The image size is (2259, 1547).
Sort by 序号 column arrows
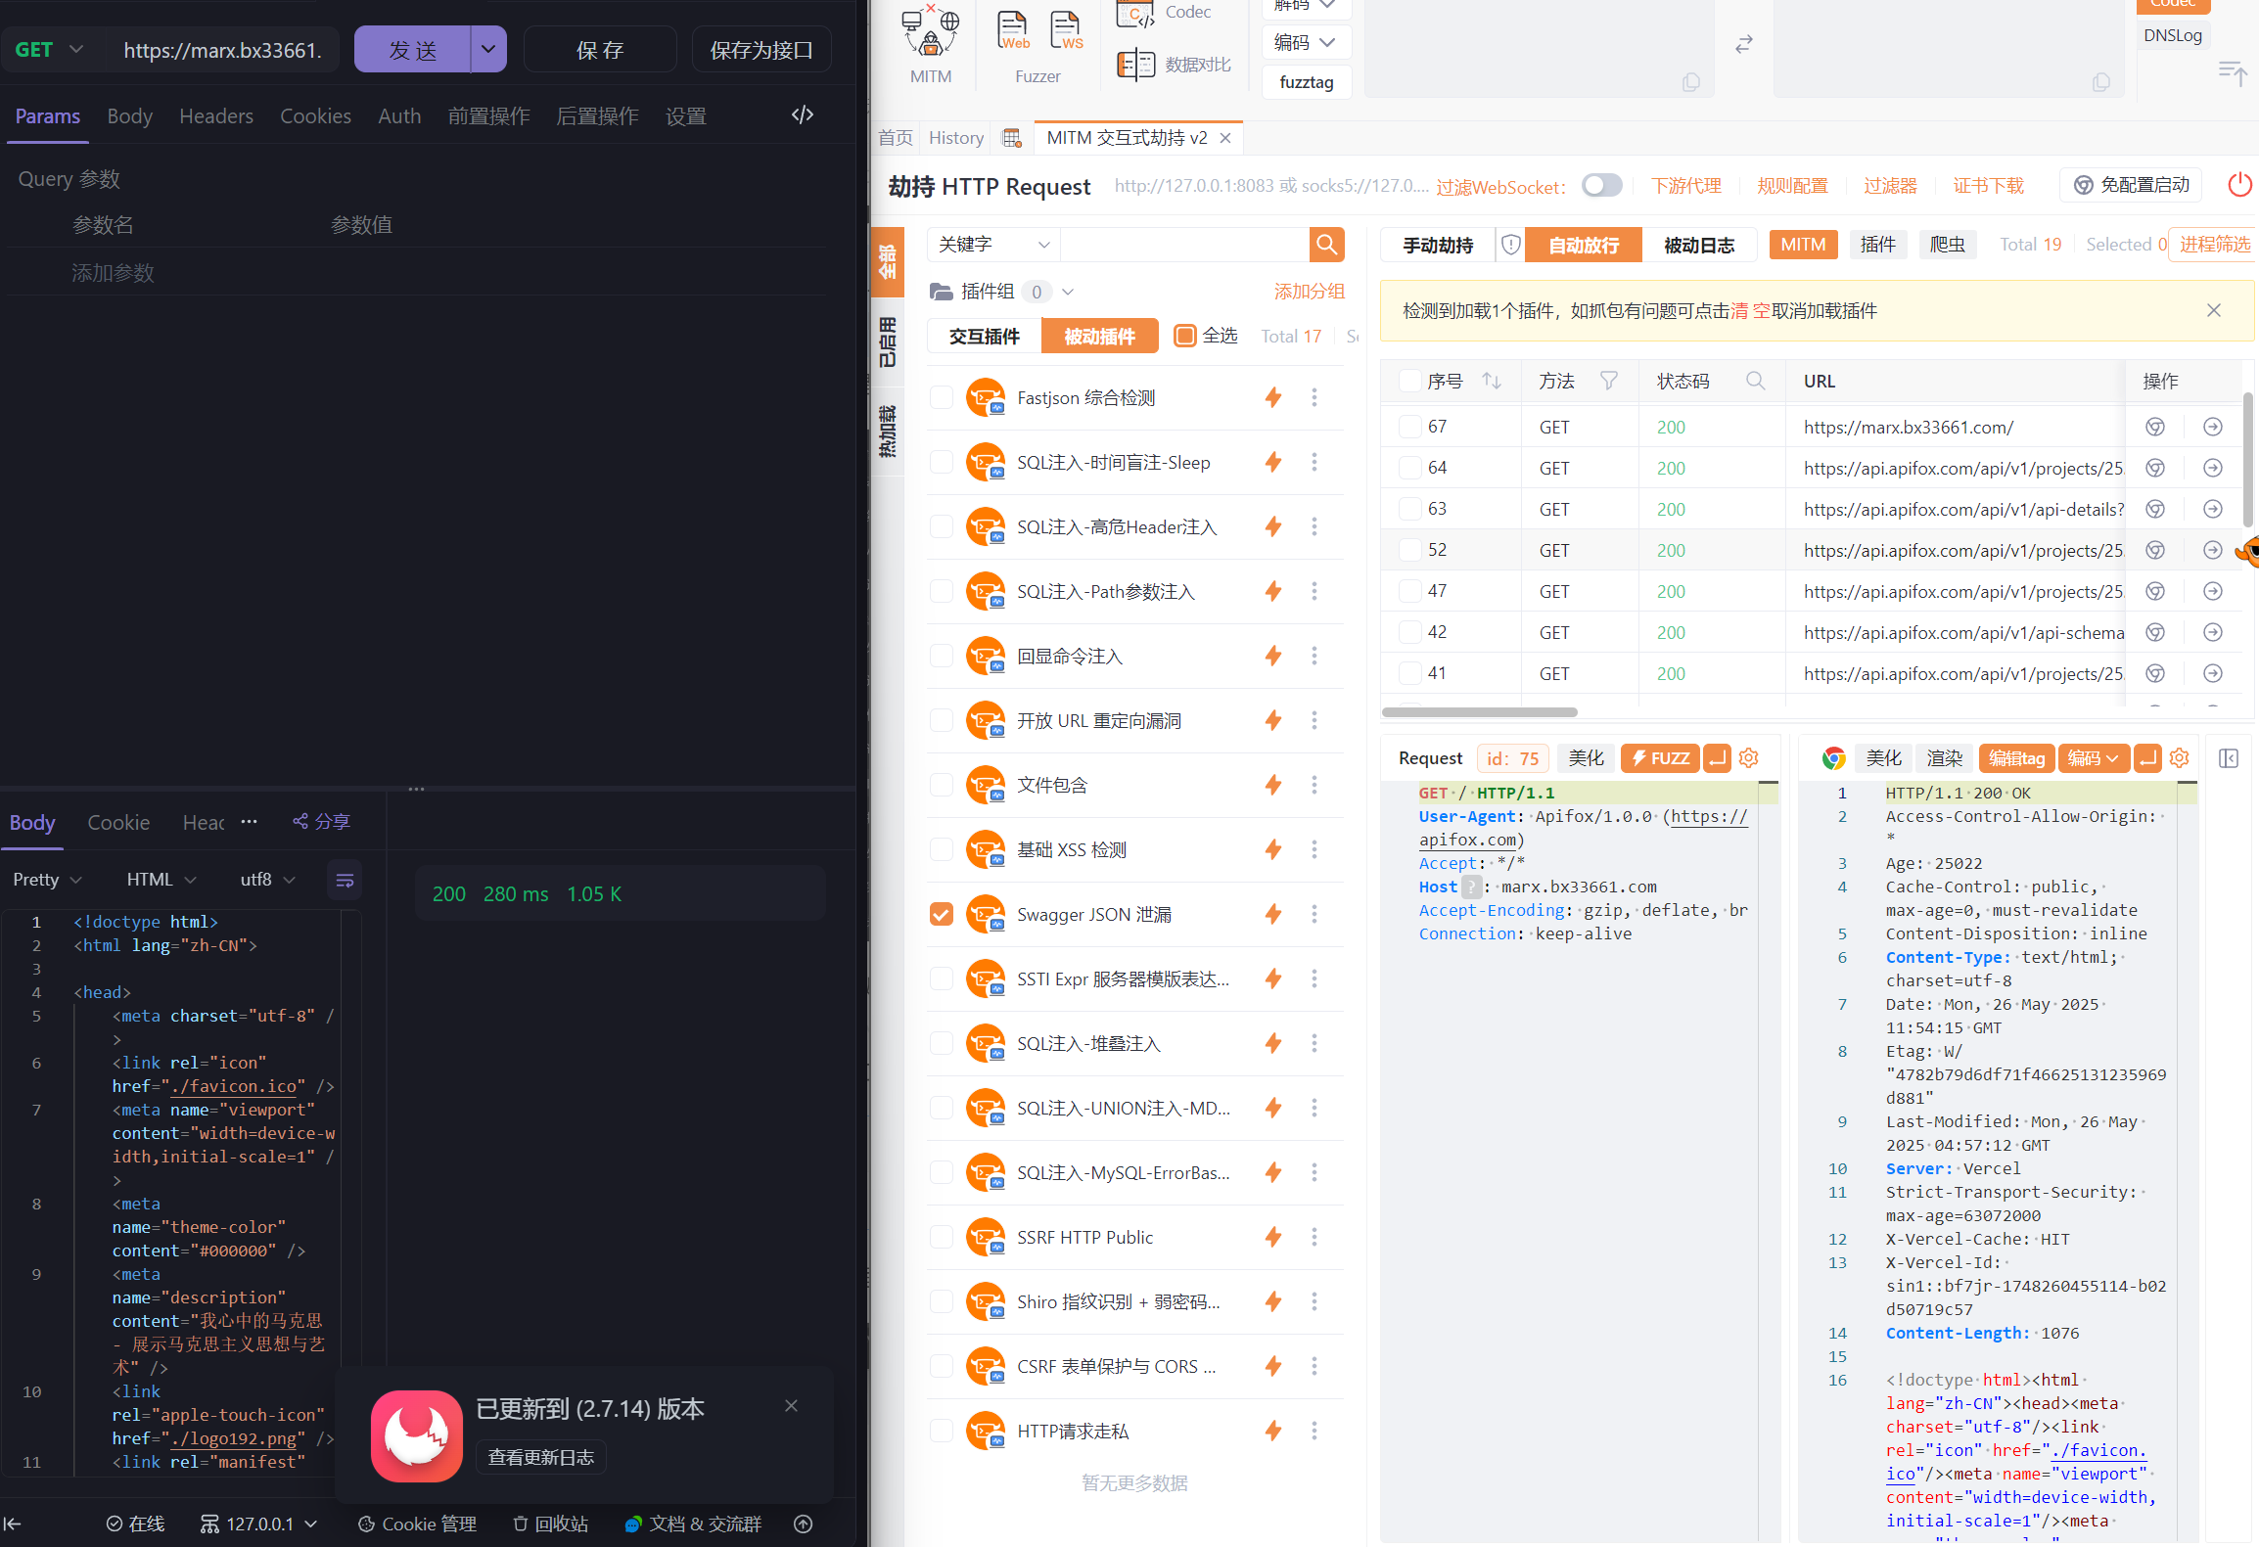1491,381
